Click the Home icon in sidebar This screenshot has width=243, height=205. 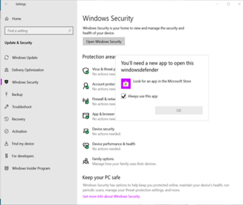coord(7,19)
